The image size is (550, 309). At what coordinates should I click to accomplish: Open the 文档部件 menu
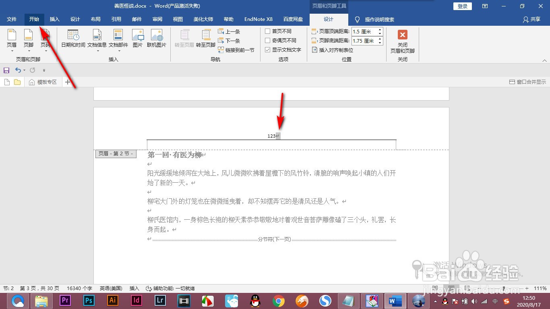(x=118, y=41)
